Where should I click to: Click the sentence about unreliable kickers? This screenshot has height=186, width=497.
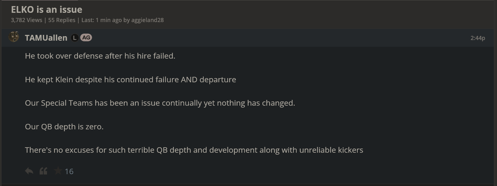click(194, 150)
